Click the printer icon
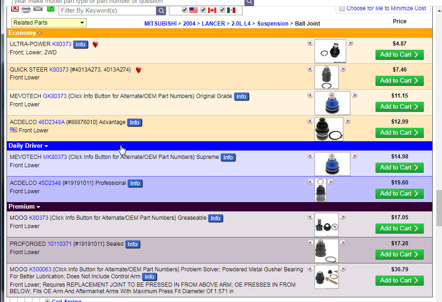The width and height of the screenshot is (442, 302). 26,10
